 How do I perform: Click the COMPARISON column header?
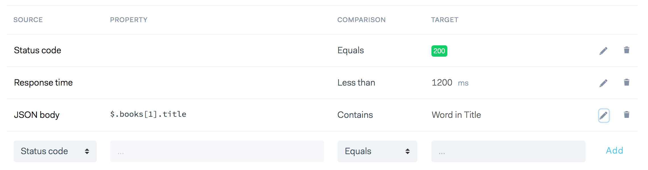(362, 20)
